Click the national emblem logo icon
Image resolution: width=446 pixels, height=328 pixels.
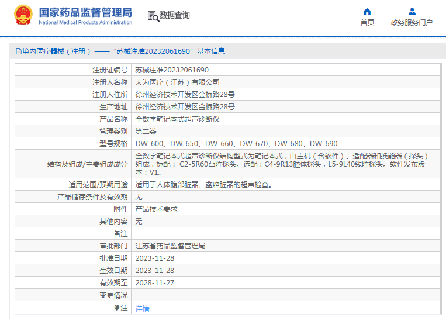(x=23, y=16)
